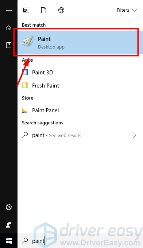The image size is (143, 248).
Task: Launch the Paint Desktop app best match
Action: click(x=77, y=42)
